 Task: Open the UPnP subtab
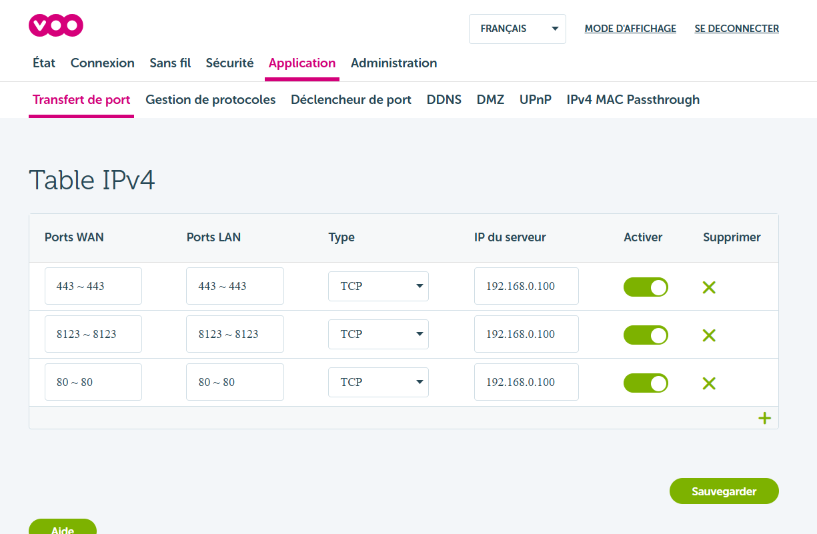(536, 100)
